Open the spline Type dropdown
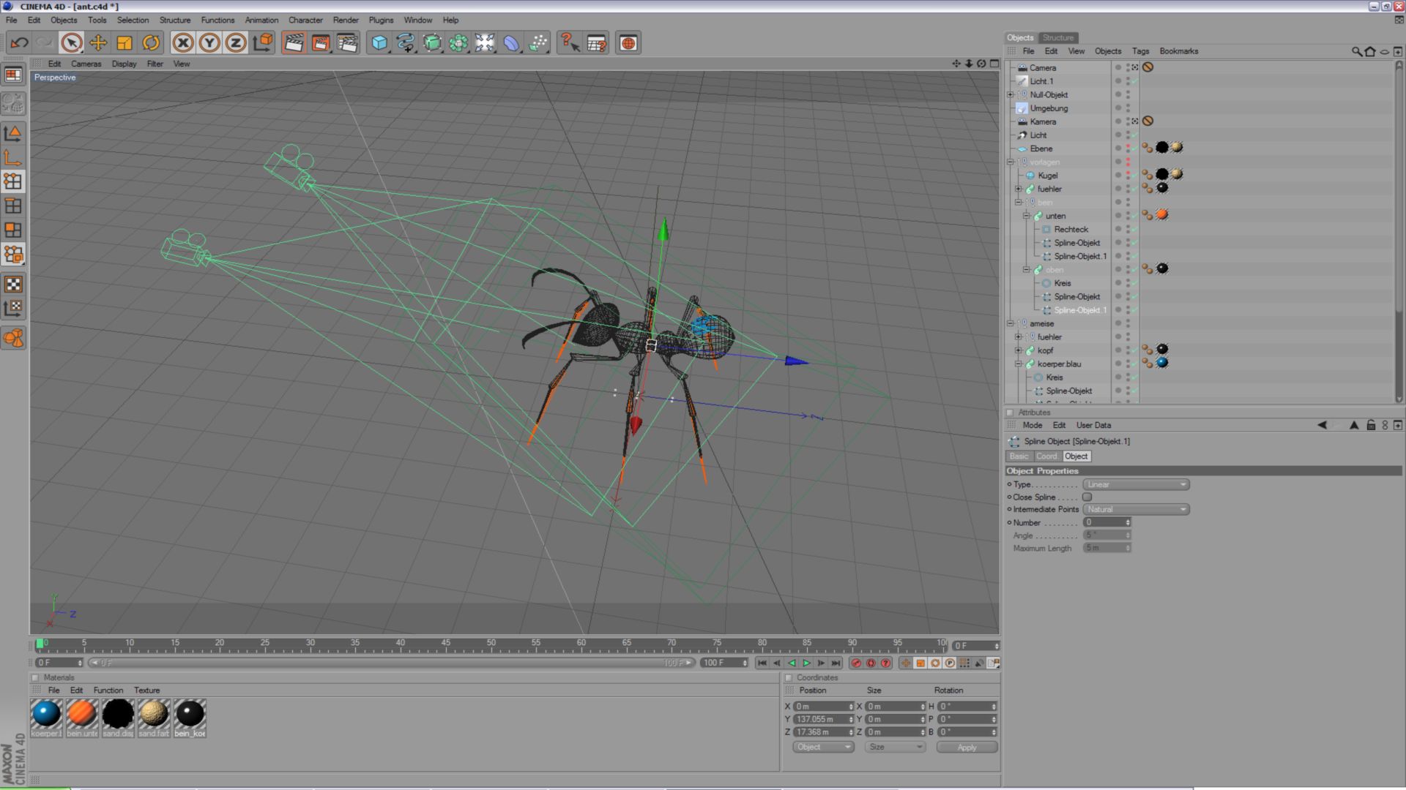 point(1135,485)
